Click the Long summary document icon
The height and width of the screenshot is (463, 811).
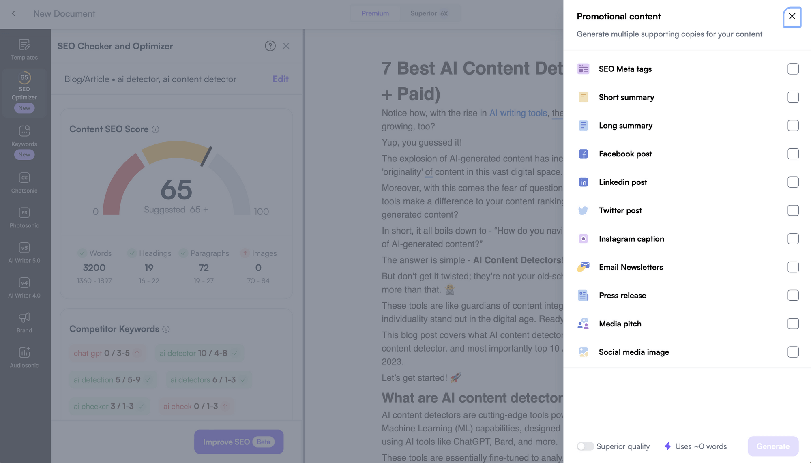[583, 126]
